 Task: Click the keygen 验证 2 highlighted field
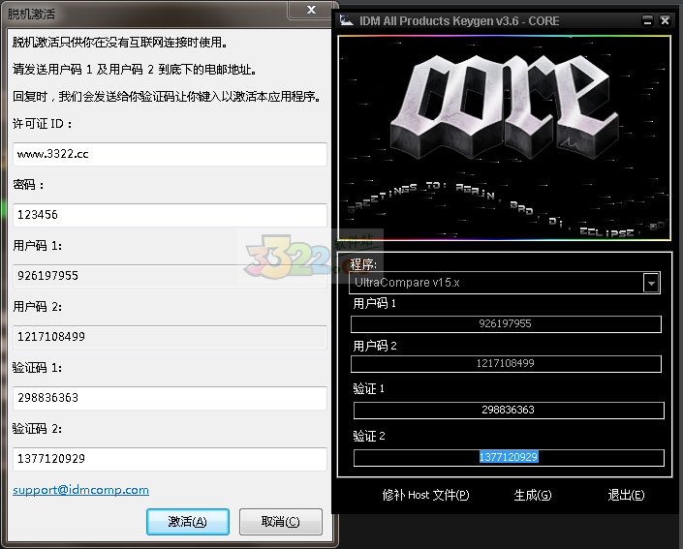[509, 458]
